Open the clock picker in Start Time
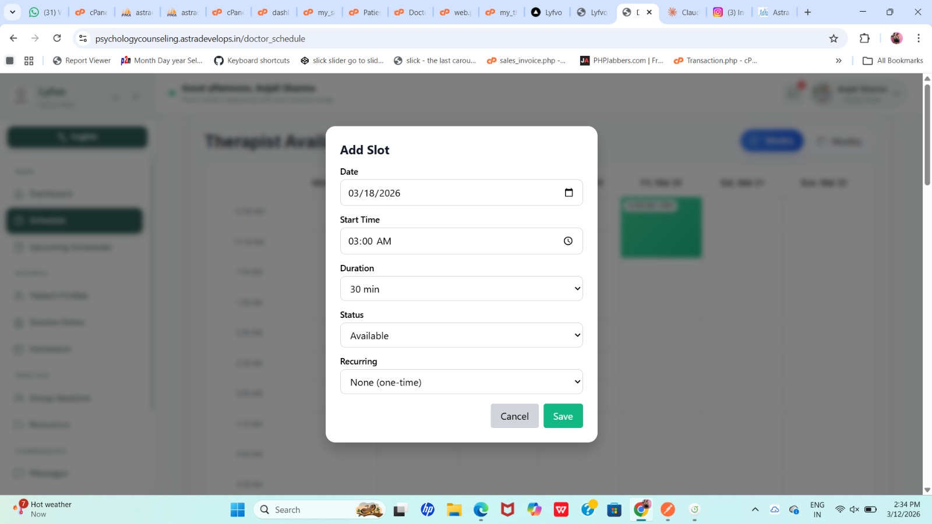932x524 pixels. tap(568, 241)
